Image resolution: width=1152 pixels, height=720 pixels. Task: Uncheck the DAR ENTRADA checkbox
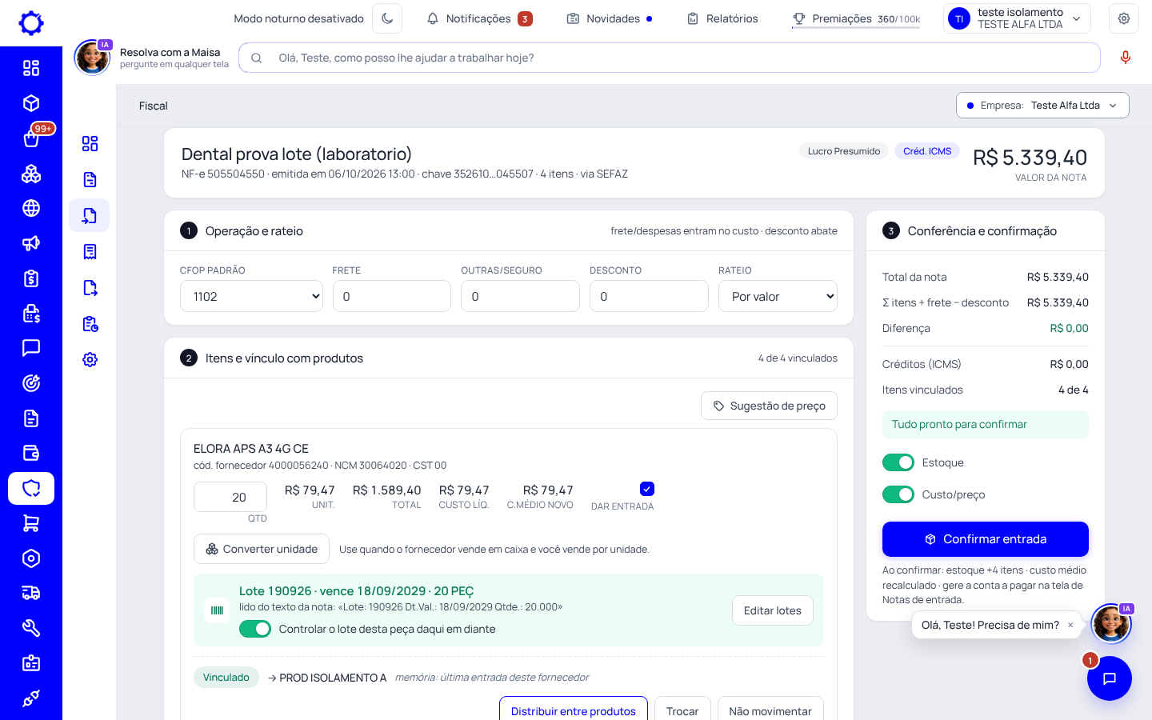(x=647, y=489)
